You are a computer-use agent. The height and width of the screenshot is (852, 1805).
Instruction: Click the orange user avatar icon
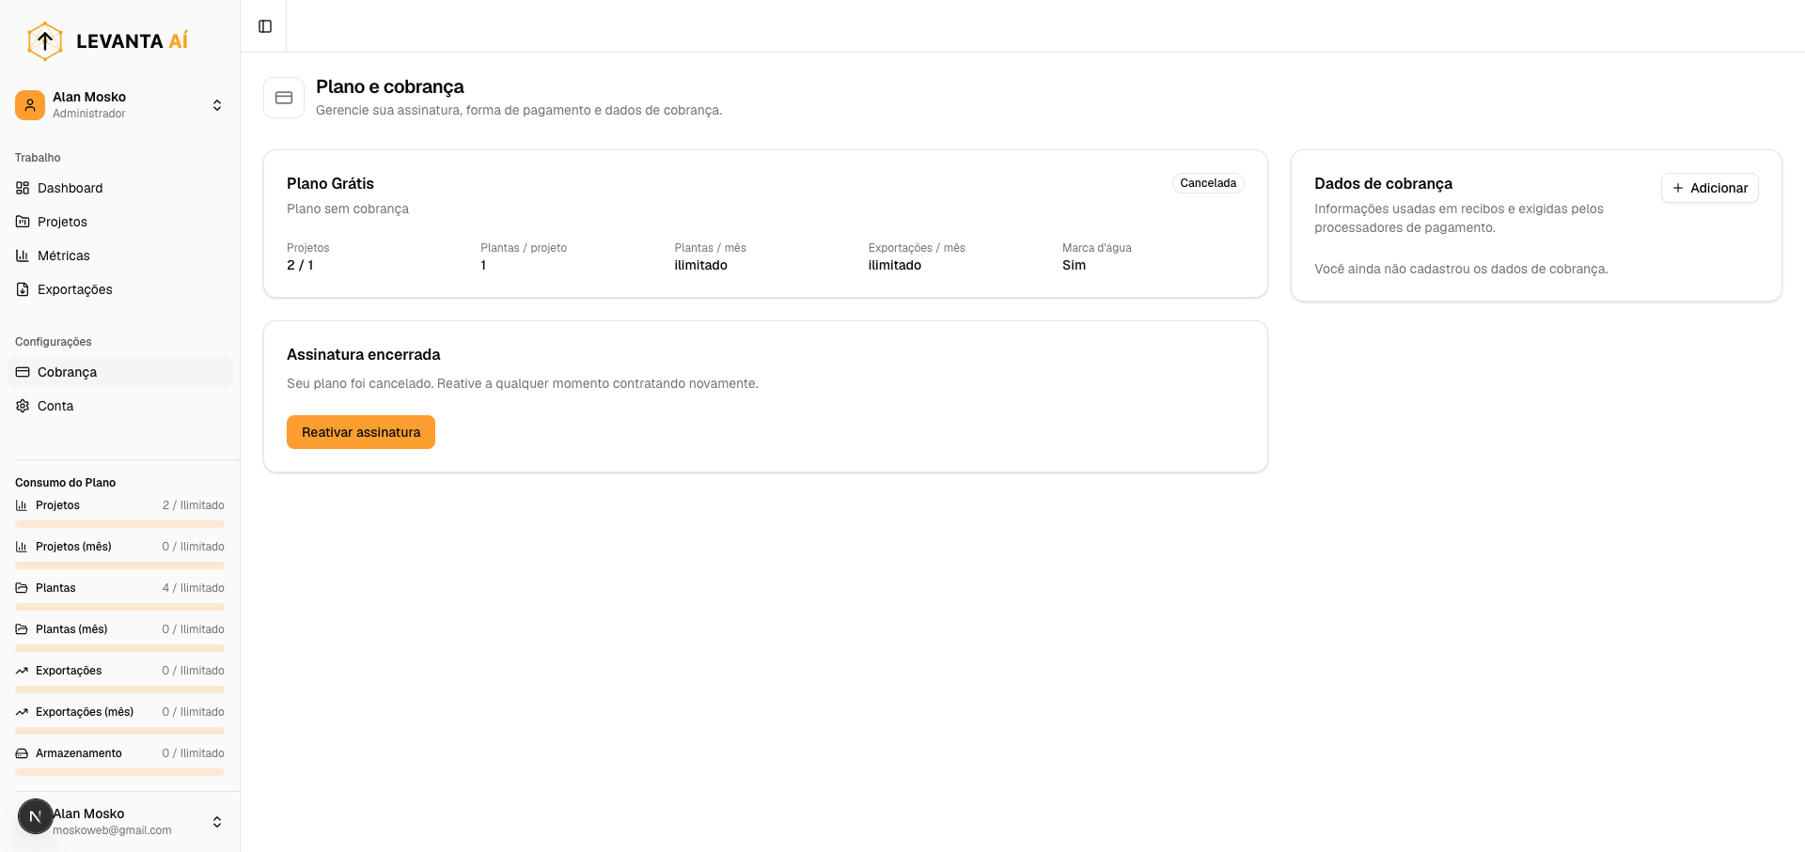point(30,105)
